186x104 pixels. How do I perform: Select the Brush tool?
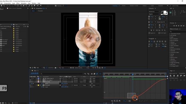[x=29, y=5]
